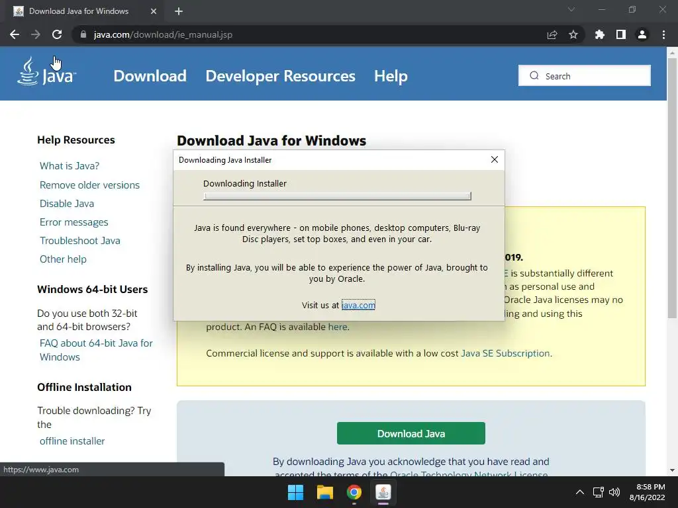The width and height of the screenshot is (678, 508).
Task: Open Troubleshoot Java link
Action: pos(80,241)
